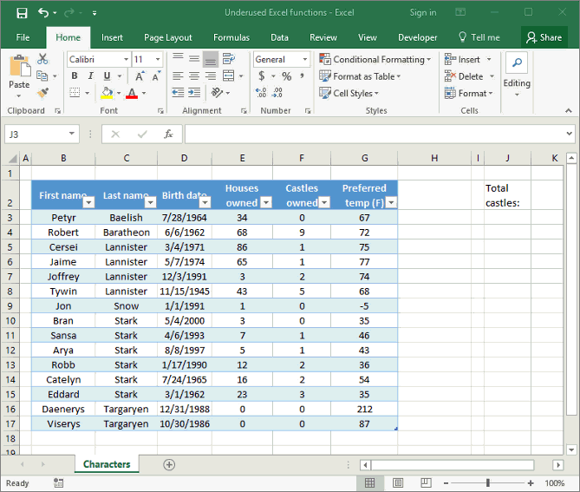Open the Houses owned column filter dropdown

[x=266, y=202]
